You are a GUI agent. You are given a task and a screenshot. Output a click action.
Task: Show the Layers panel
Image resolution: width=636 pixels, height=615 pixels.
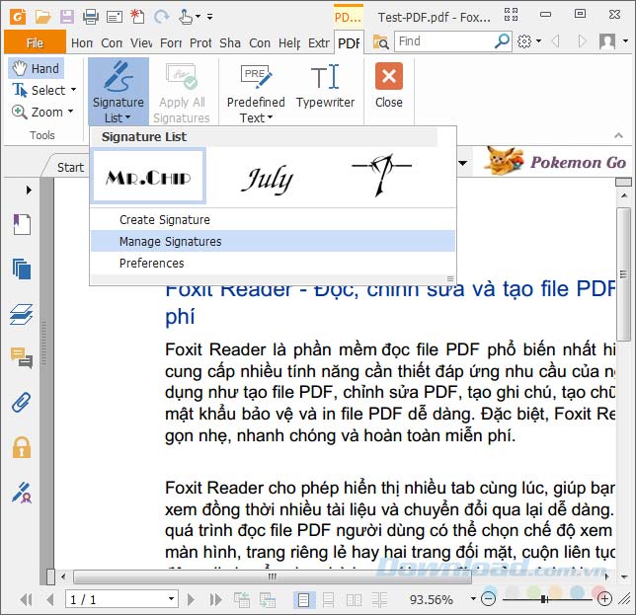(22, 314)
